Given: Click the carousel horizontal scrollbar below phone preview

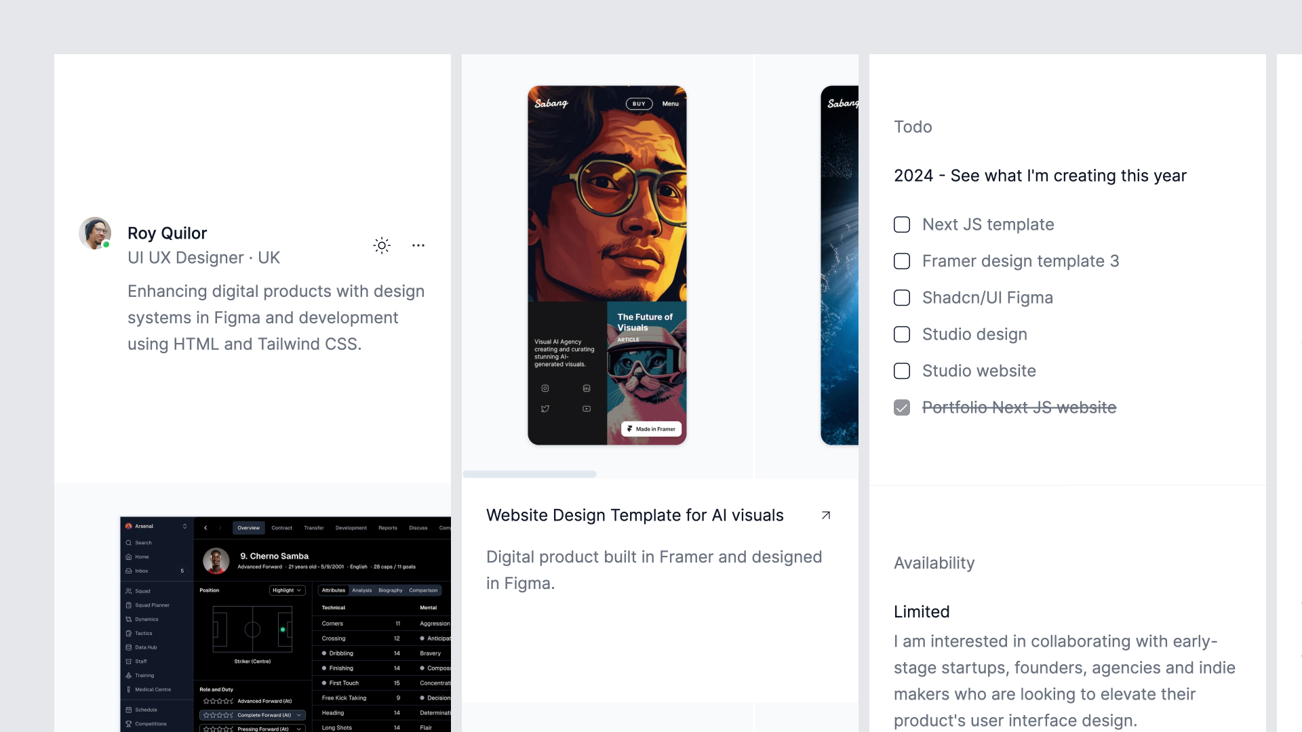Looking at the screenshot, I should tap(530, 474).
